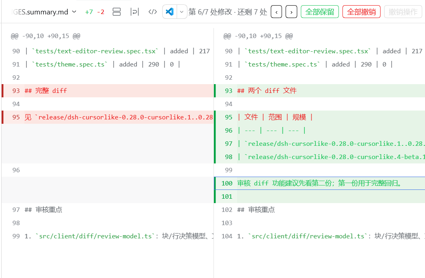Click the GES.summary.md file name

40,12
